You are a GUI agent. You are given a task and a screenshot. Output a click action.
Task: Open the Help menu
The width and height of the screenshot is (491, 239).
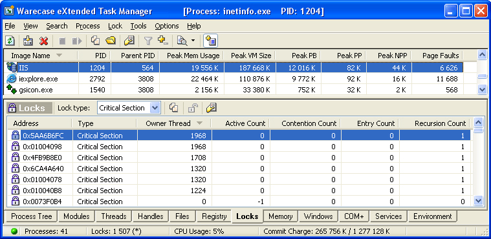194,26
